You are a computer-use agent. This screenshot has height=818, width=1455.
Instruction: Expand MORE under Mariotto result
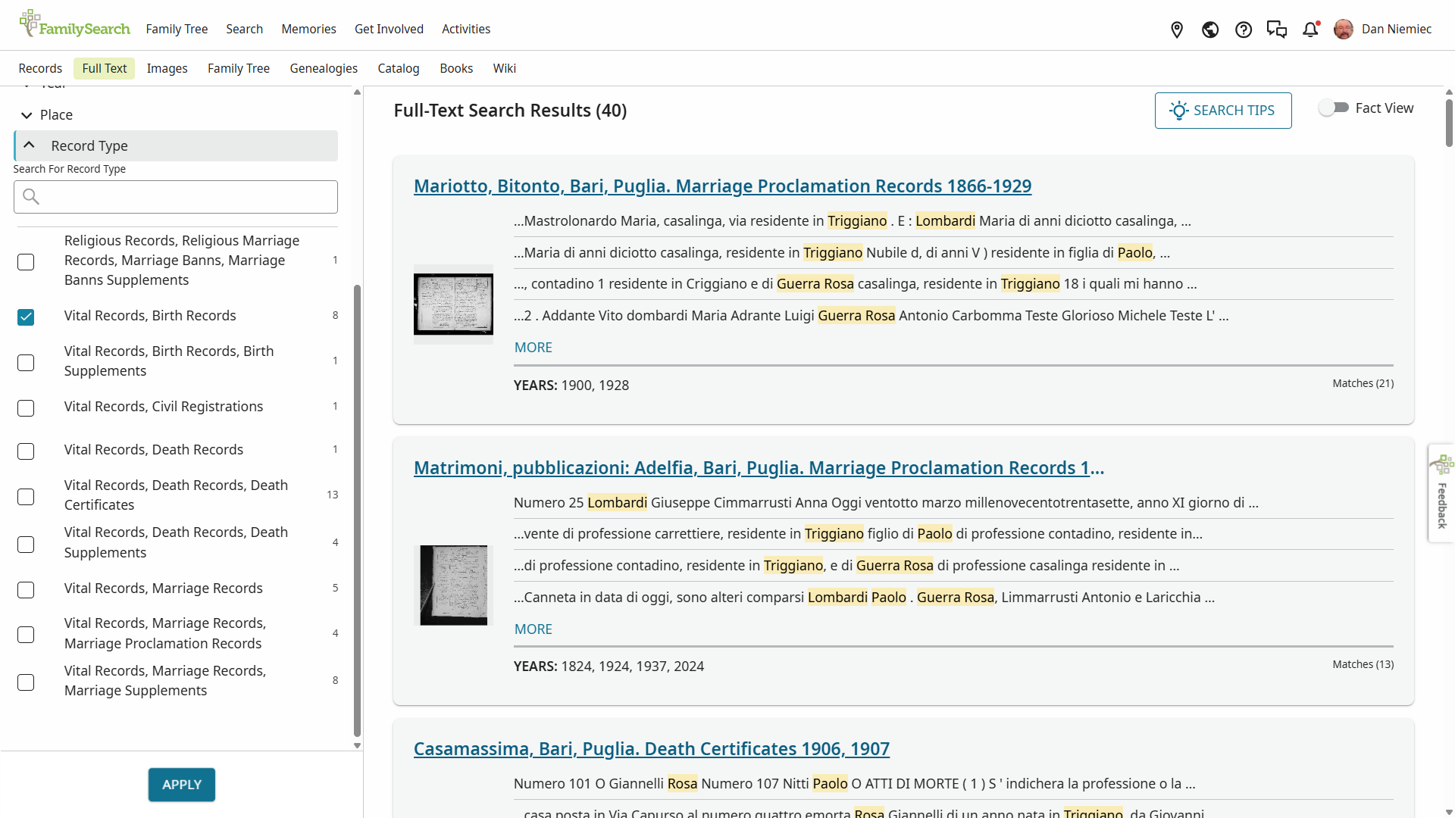pos(533,348)
